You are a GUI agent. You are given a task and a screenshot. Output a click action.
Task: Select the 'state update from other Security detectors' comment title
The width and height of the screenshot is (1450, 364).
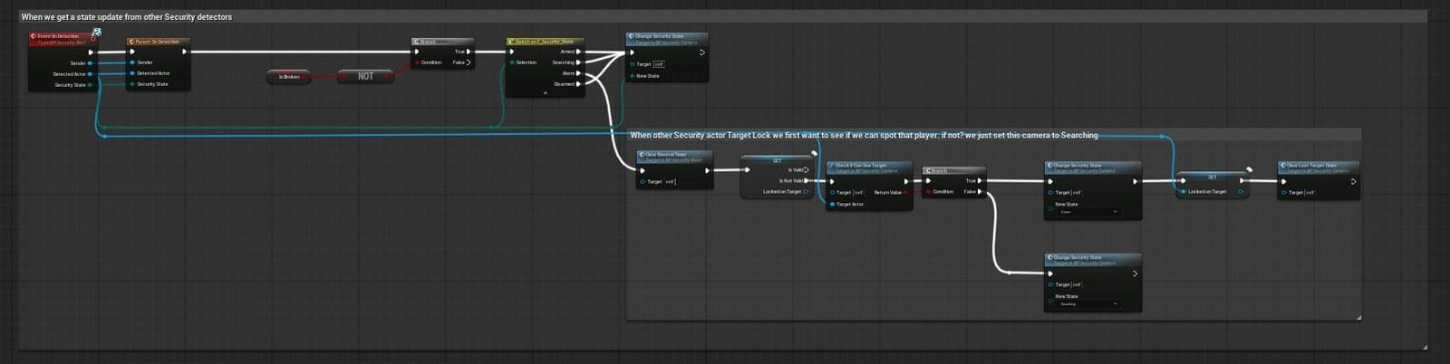[127, 17]
